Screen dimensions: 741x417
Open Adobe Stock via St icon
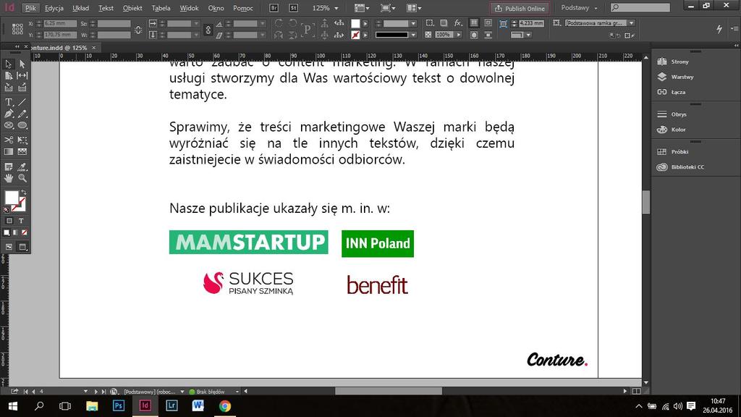(294, 8)
